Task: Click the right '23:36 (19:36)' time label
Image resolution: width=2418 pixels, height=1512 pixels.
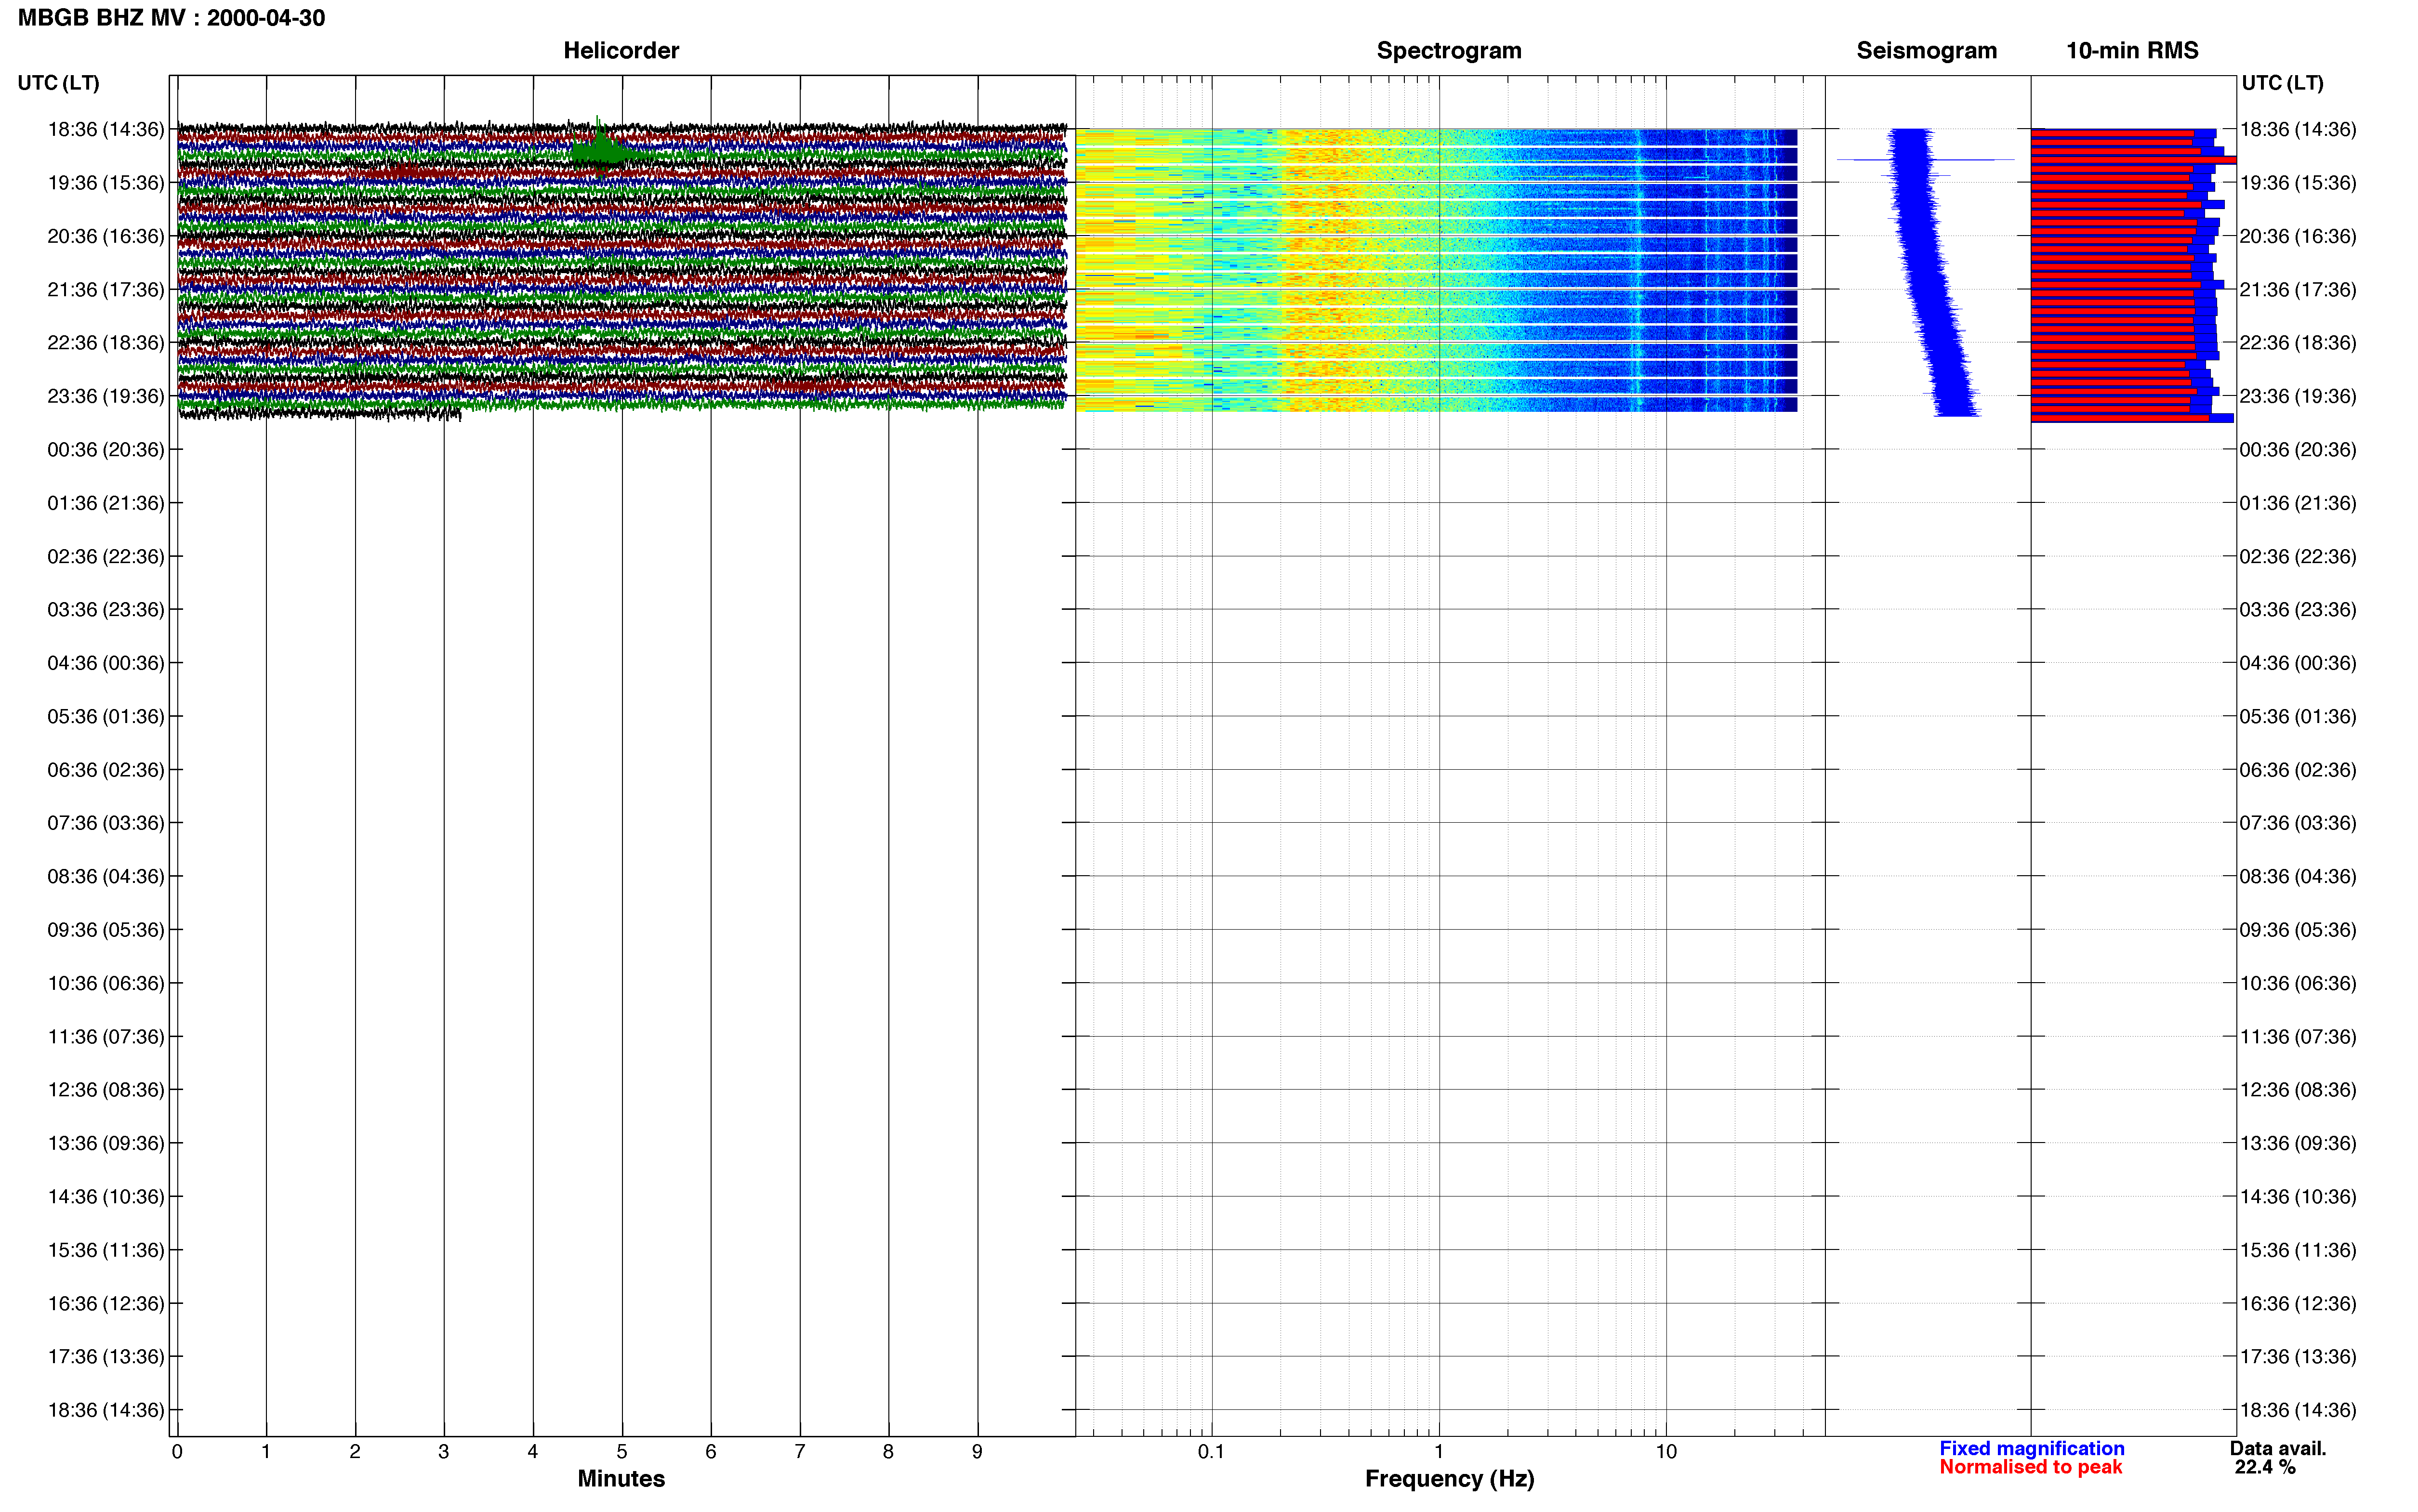Action: tap(2298, 396)
